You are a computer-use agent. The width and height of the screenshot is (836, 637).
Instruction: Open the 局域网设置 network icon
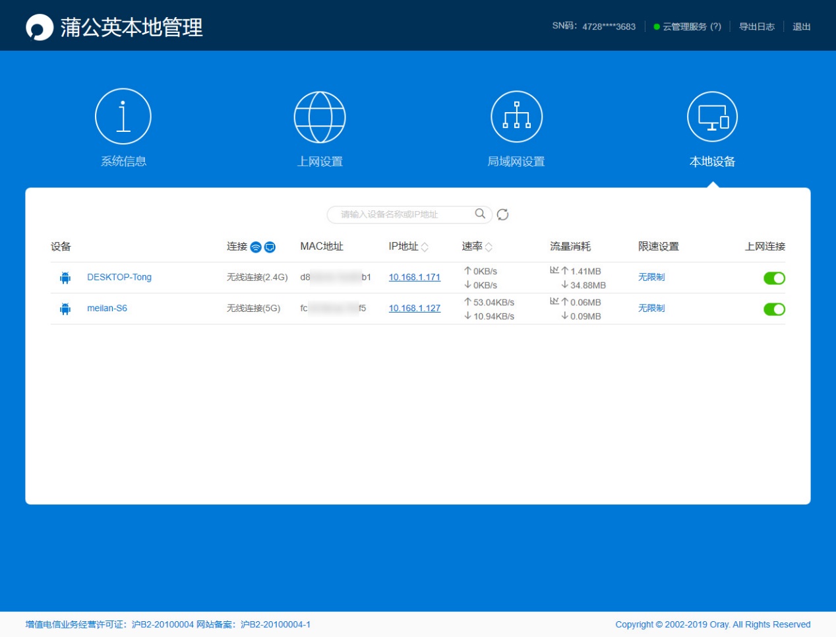click(x=516, y=115)
